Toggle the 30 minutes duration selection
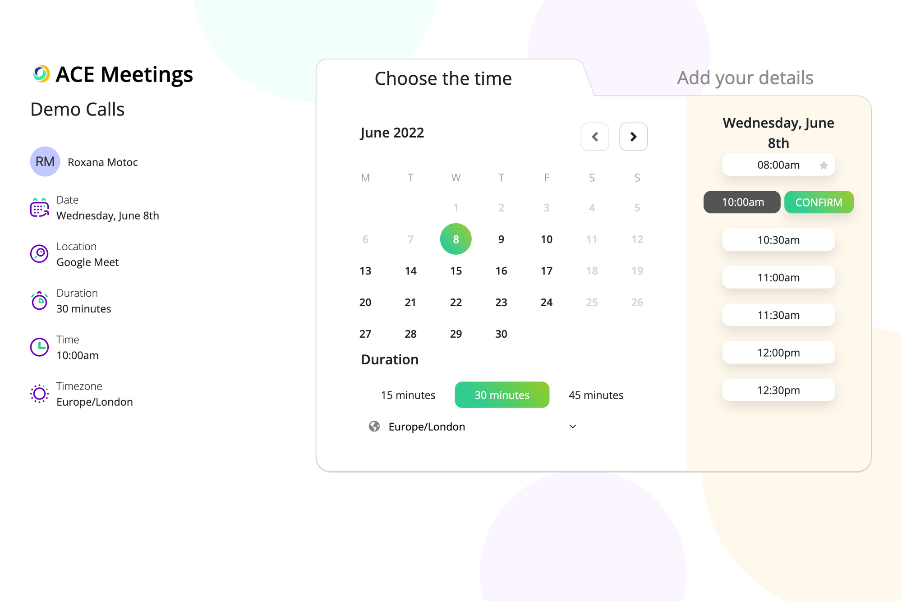902x601 pixels. (x=502, y=395)
